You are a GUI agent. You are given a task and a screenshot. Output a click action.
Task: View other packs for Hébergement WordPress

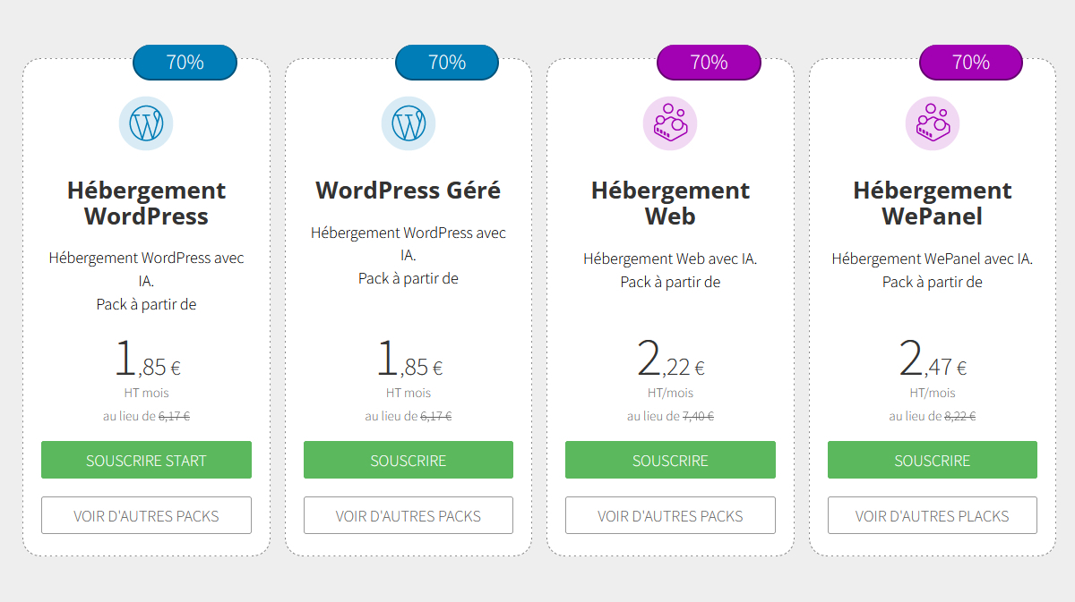pyautogui.click(x=146, y=516)
